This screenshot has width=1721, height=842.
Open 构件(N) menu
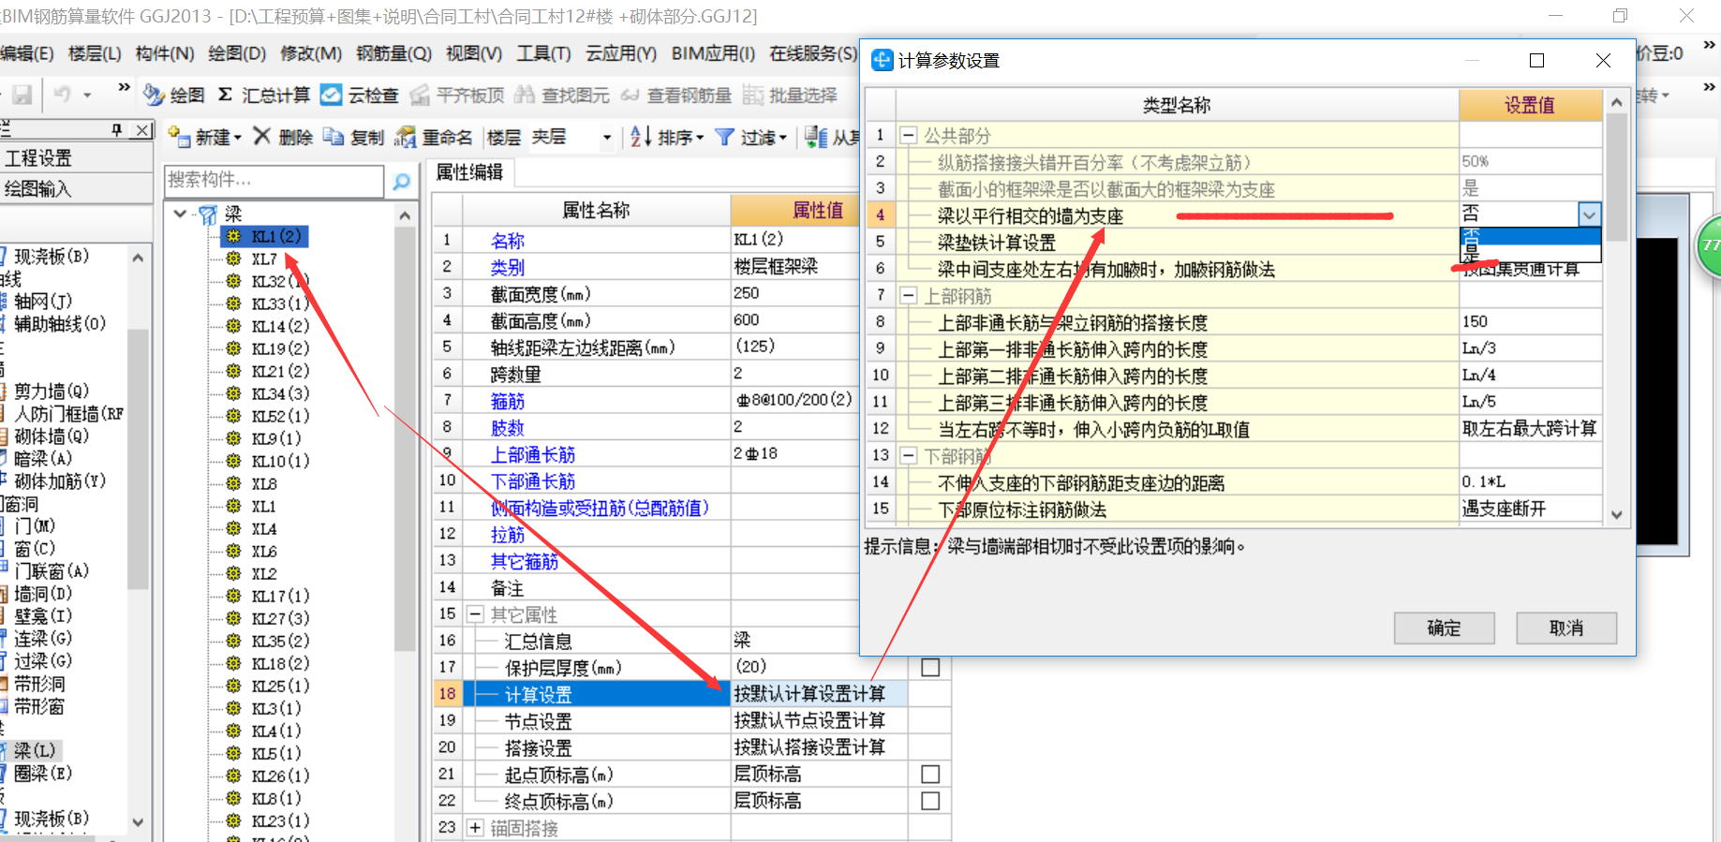point(165,53)
